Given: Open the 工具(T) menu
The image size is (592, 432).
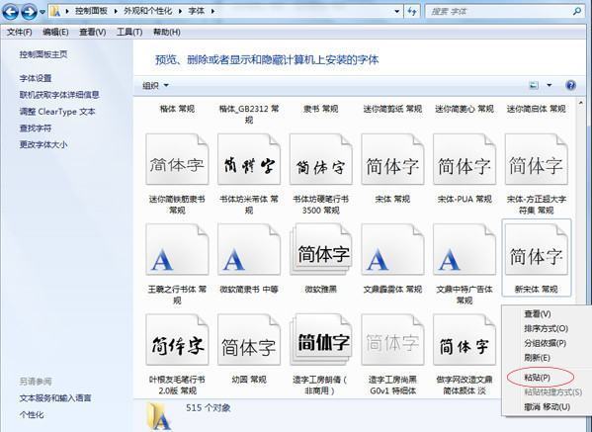Looking at the screenshot, I should pyautogui.click(x=129, y=32).
